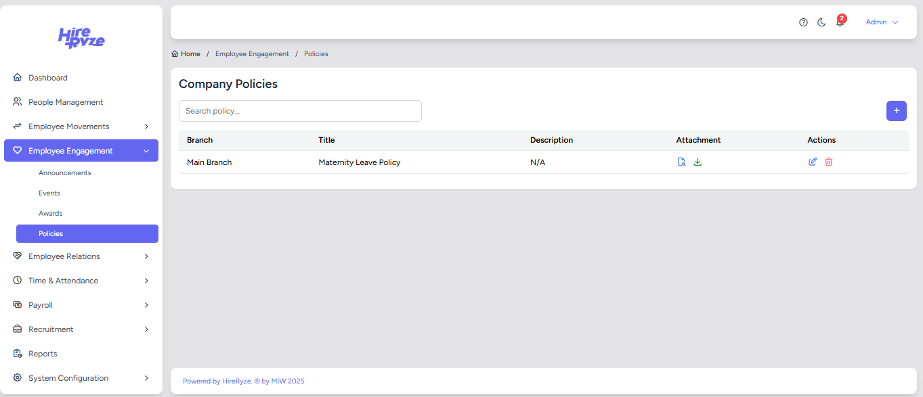Viewport: 923px width, 397px height.
Task: Open the Announcements submenu item
Action: coord(65,173)
